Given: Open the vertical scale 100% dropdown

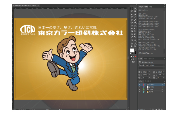Looking at the screenshot, I should coord(149,75).
